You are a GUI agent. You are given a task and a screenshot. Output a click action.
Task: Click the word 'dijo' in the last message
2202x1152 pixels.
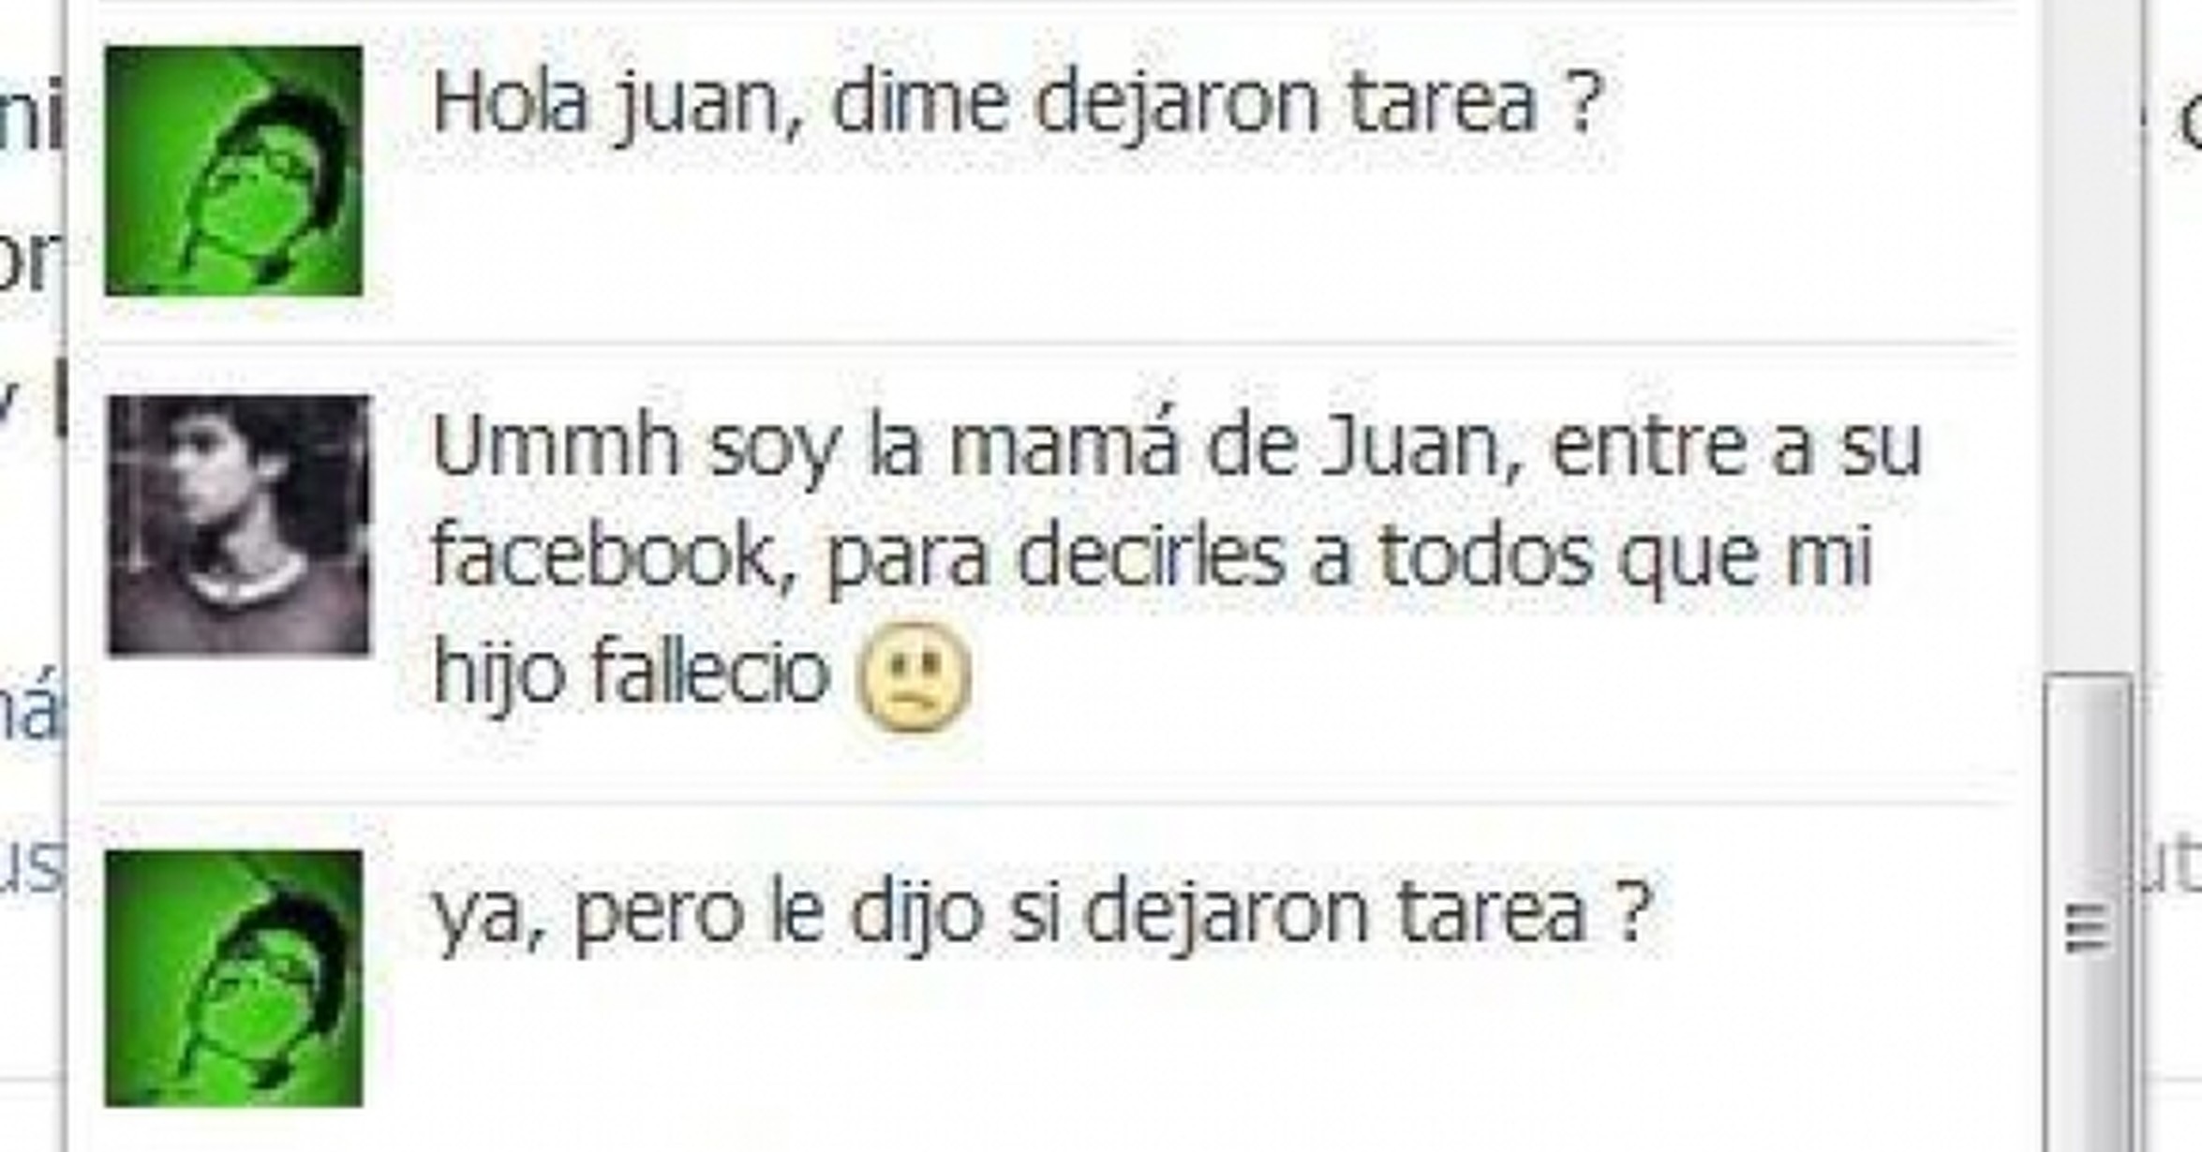pos(917,914)
